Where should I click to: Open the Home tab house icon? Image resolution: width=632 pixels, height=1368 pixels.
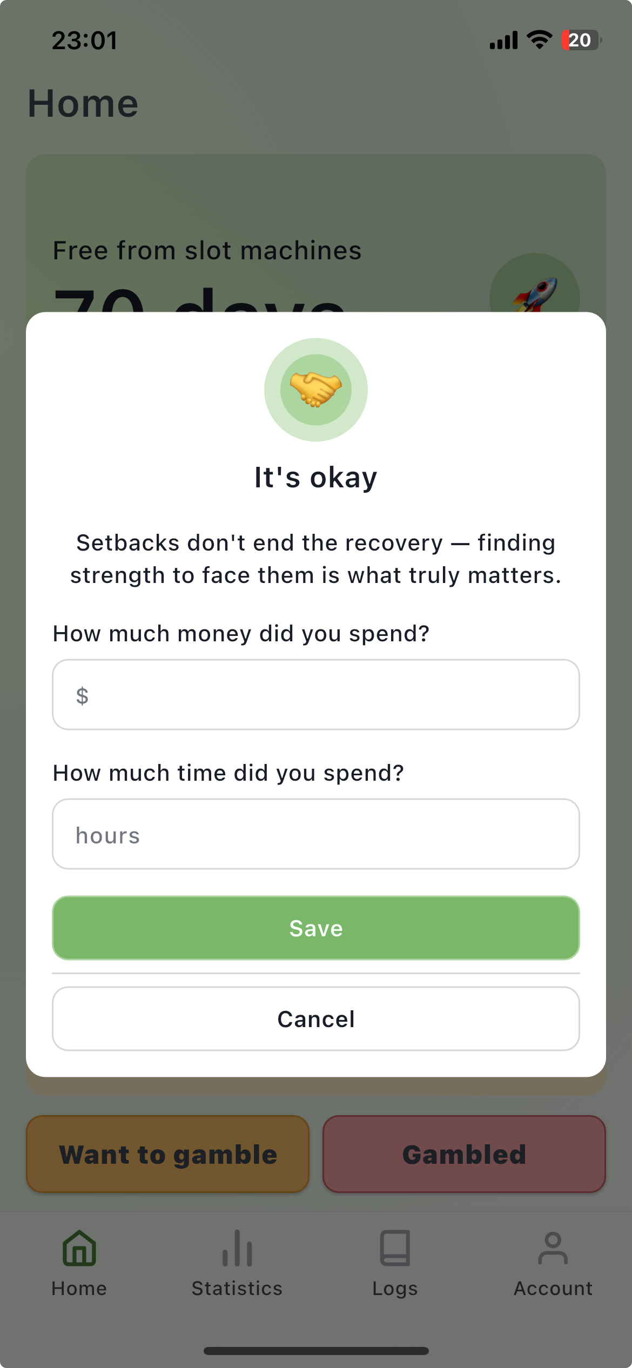pyautogui.click(x=79, y=1249)
